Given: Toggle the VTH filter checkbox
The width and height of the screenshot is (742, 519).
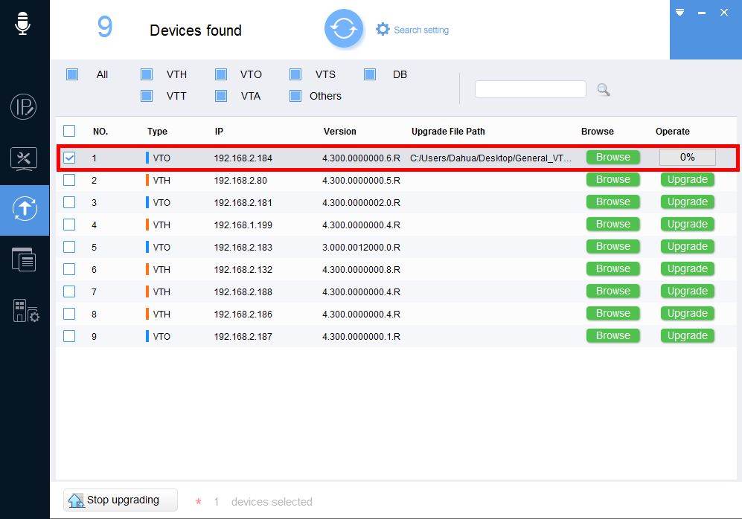Looking at the screenshot, I should click(147, 74).
